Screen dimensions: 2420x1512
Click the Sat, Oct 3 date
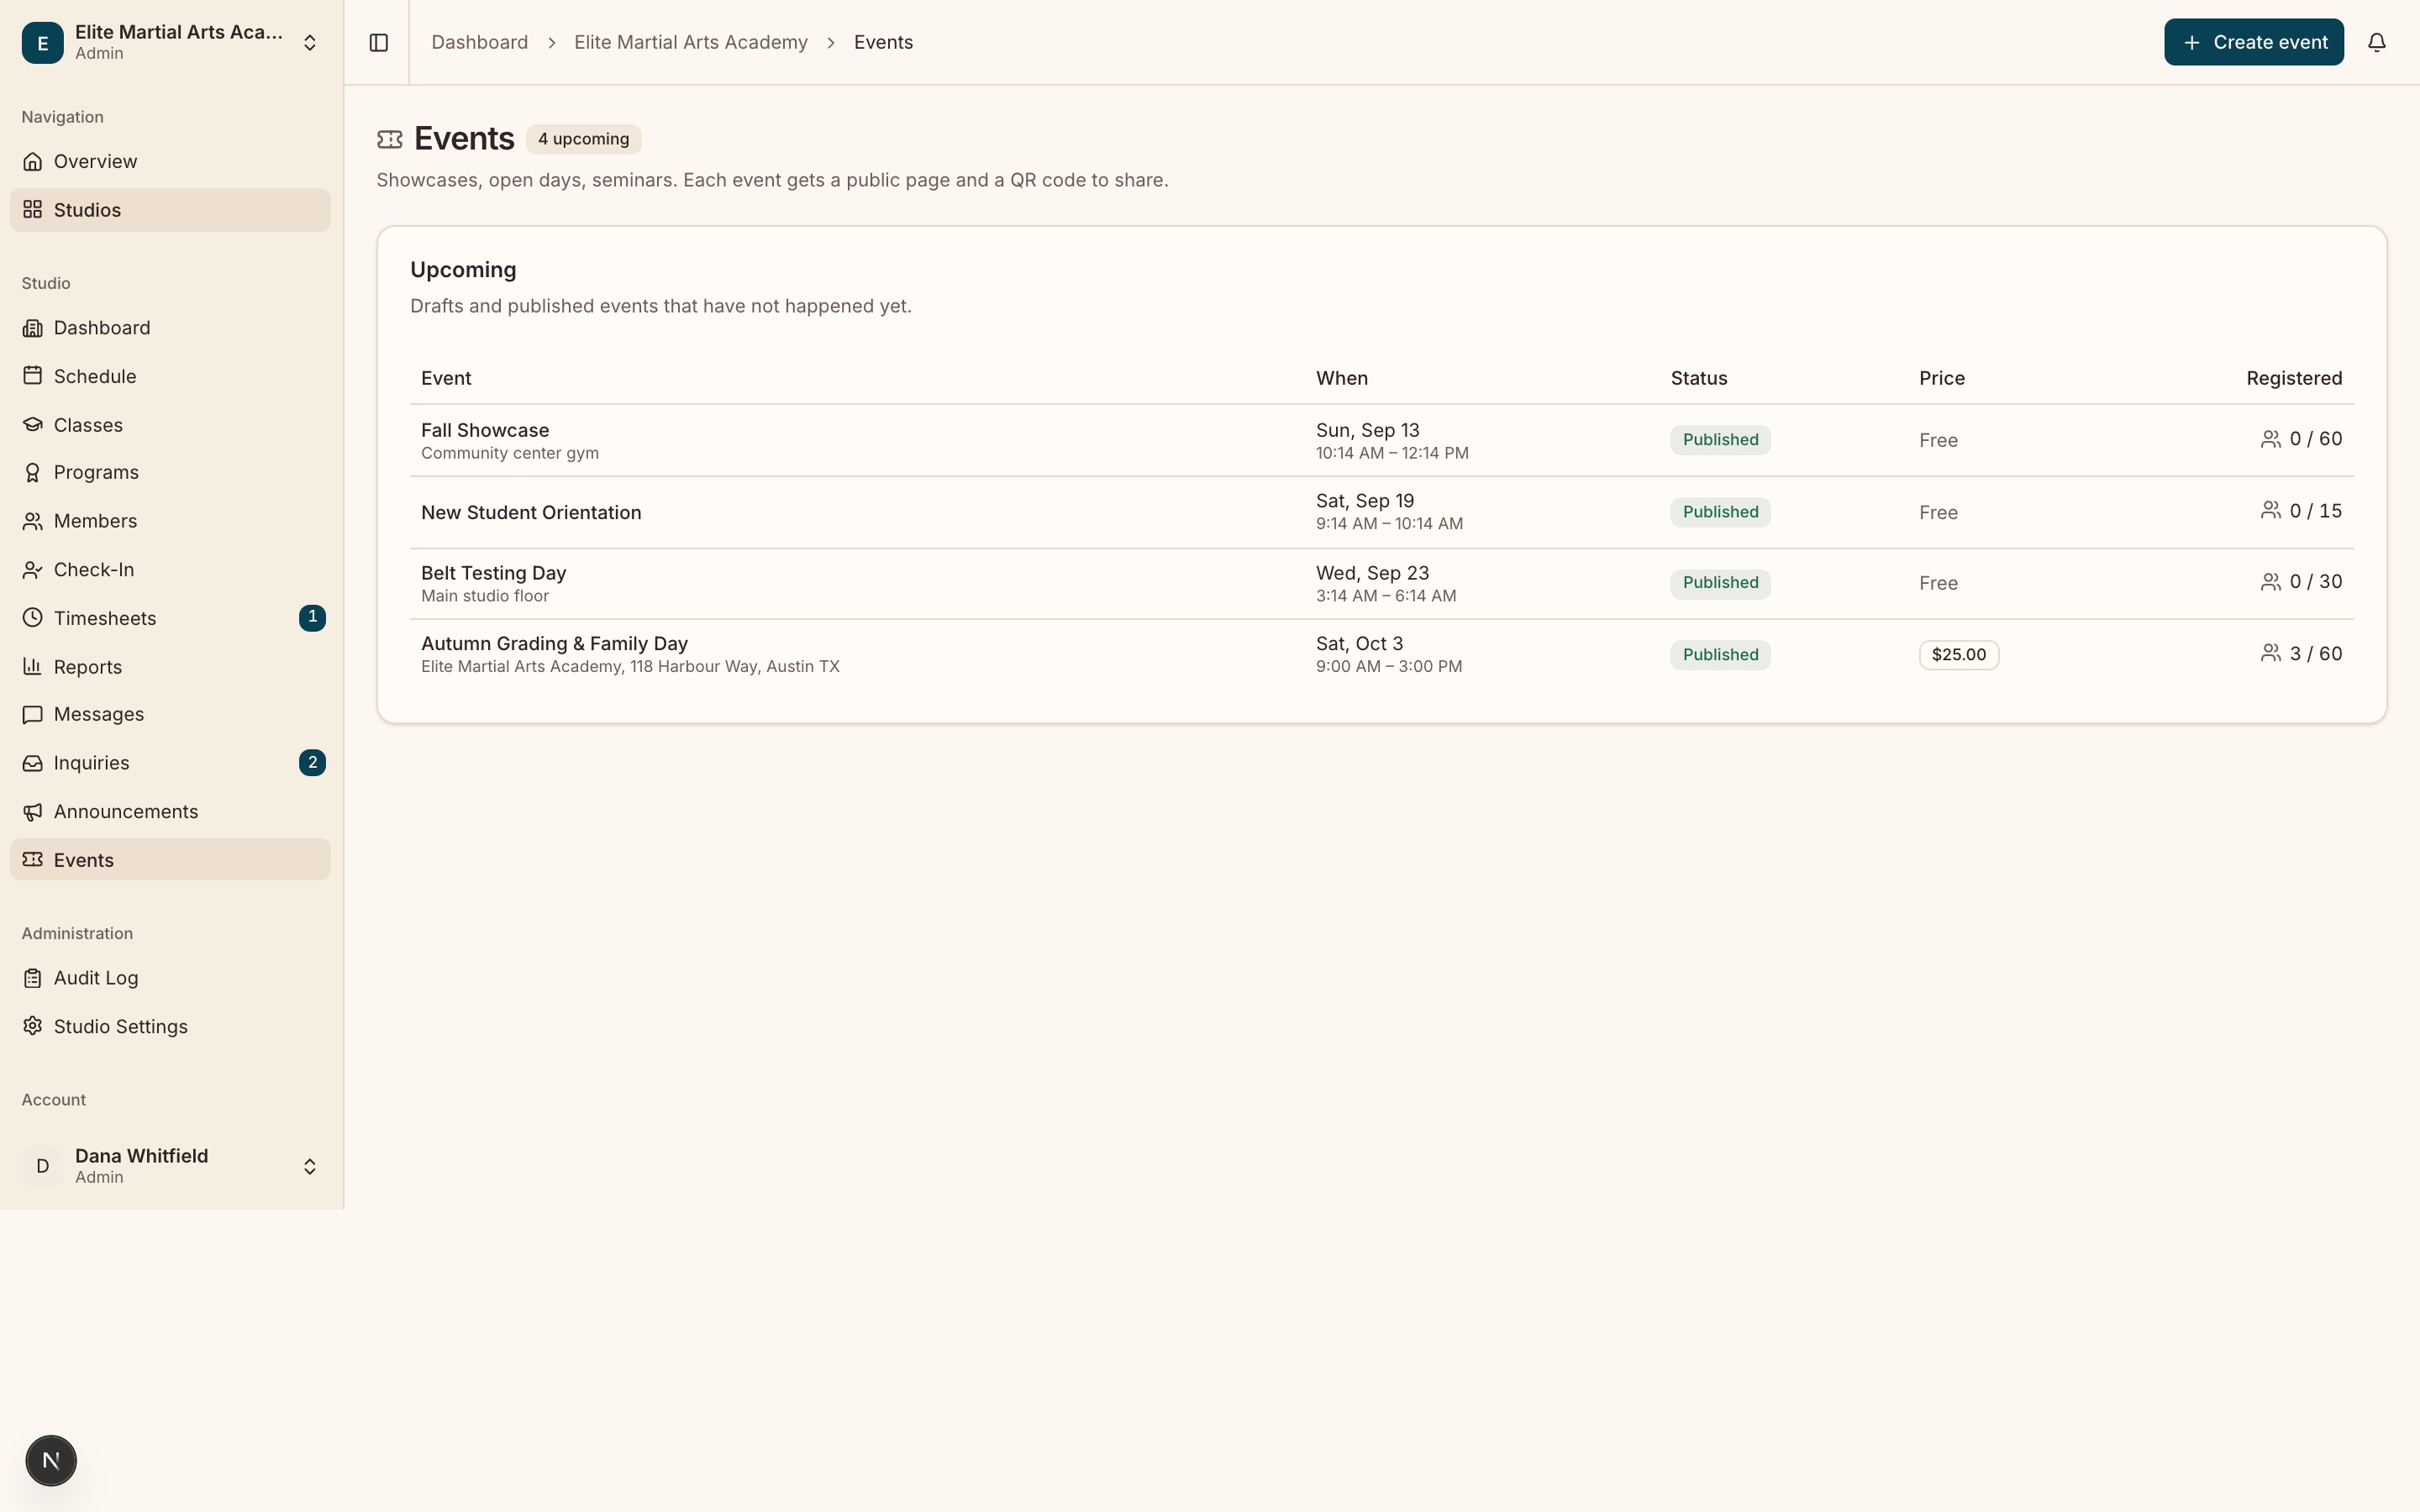(1359, 644)
